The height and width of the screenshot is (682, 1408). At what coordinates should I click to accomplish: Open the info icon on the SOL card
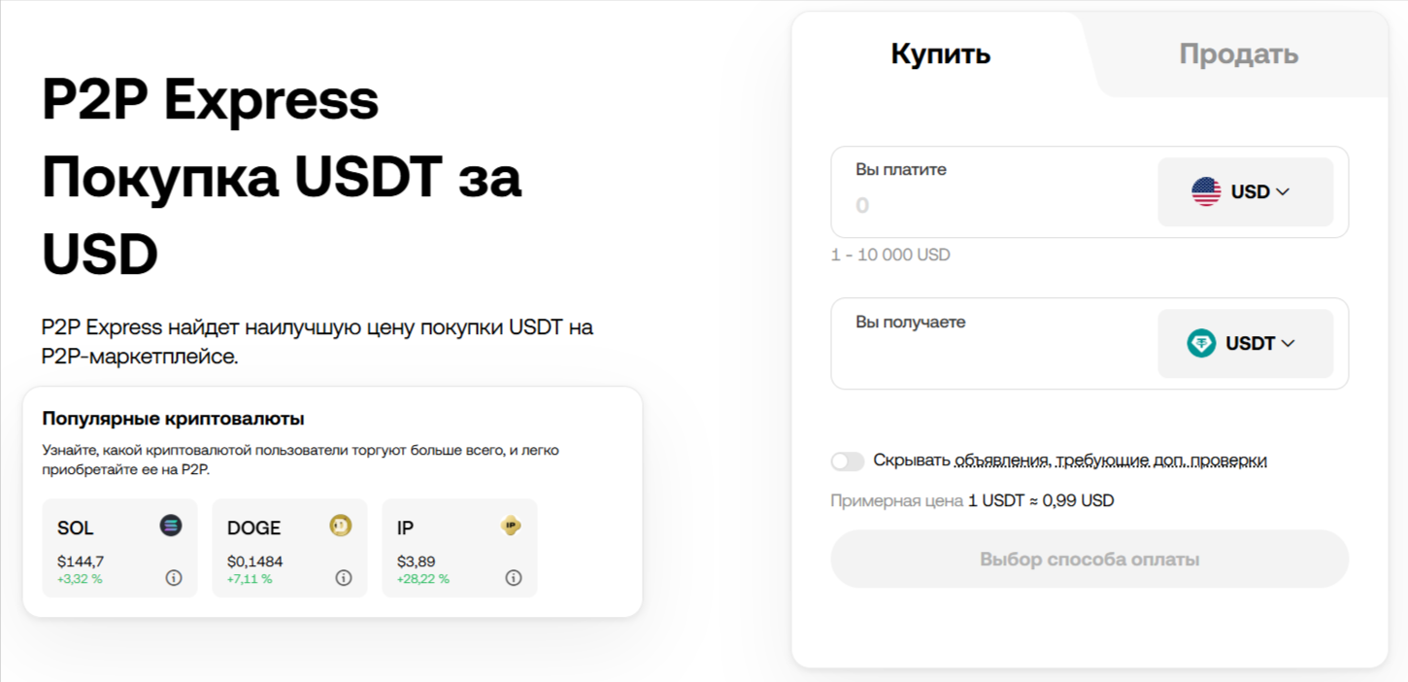(x=174, y=577)
